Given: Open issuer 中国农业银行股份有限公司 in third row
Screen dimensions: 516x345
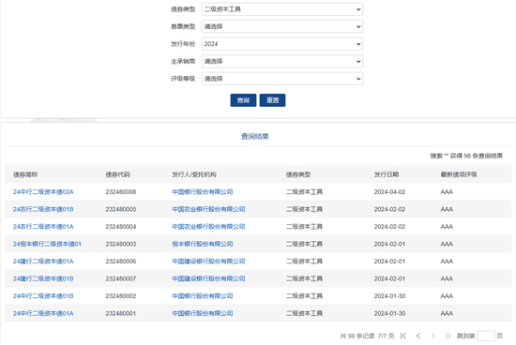Looking at the screenshot, I should pos(208,227).
